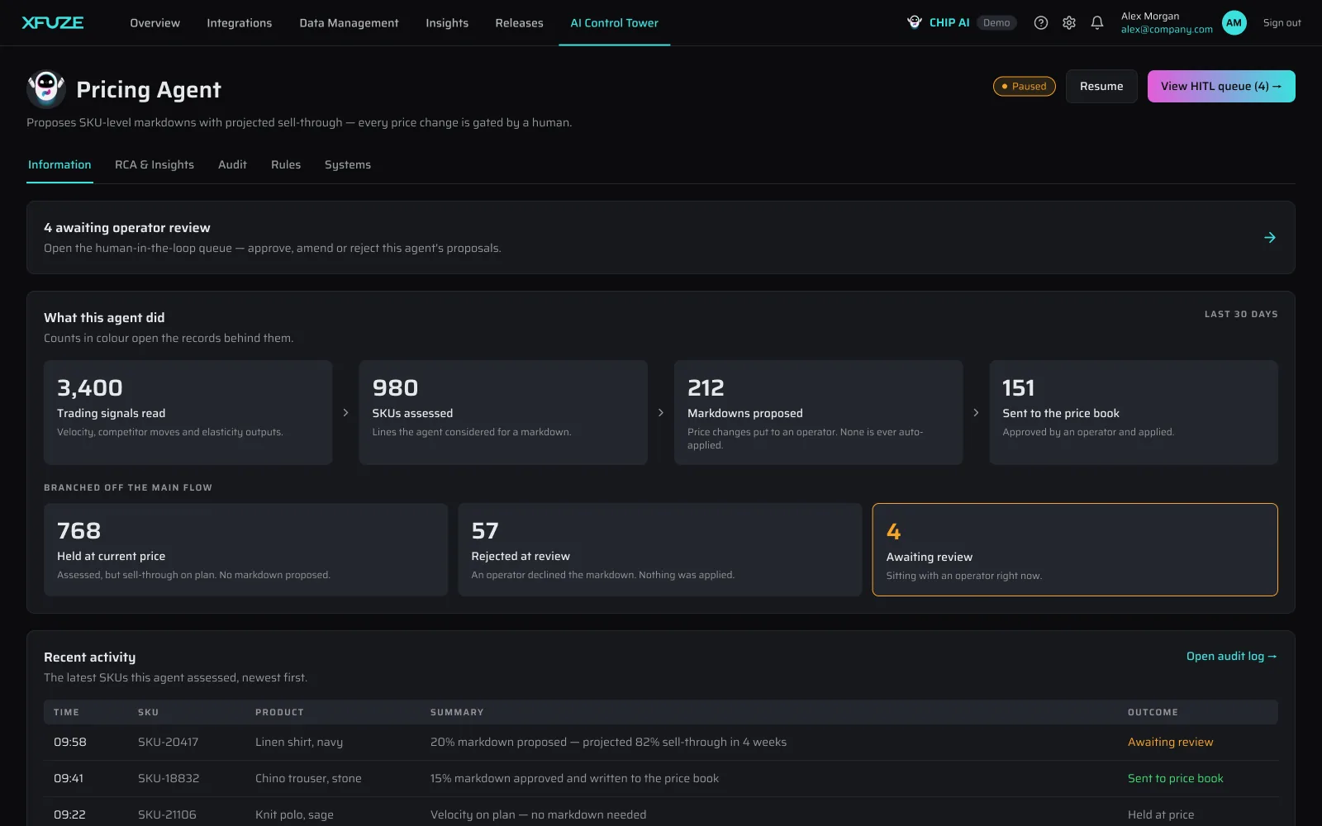Click the XFUZE logo
The height and width of the screenshot is (826, 1322).
pyautogui.click(x=53, y=23)
